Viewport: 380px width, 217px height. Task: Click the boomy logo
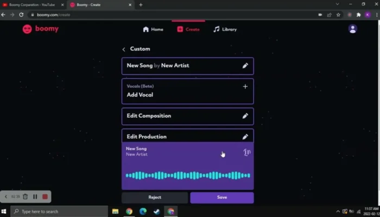41,29
